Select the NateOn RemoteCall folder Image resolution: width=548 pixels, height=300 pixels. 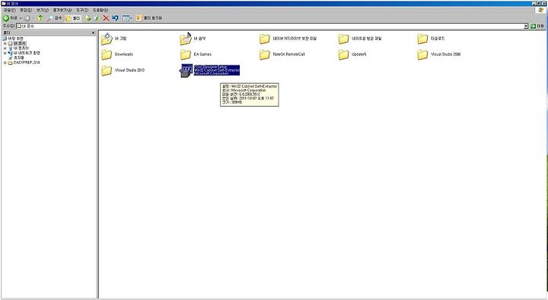tap(282, 55)
